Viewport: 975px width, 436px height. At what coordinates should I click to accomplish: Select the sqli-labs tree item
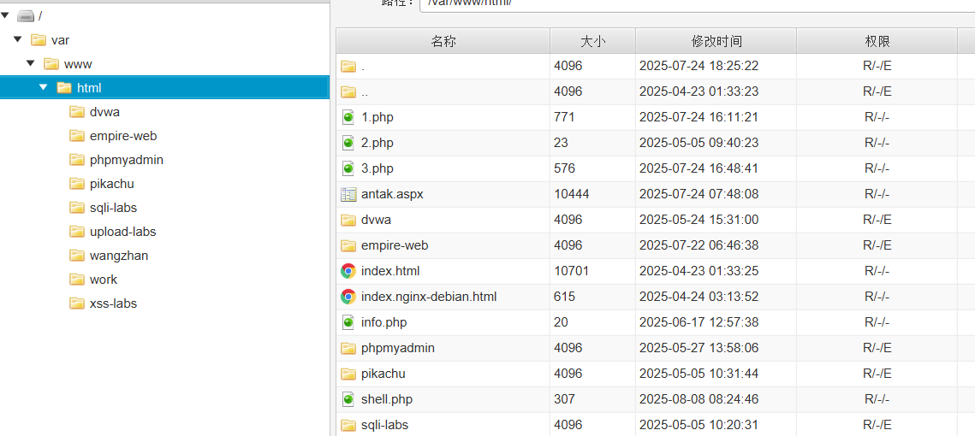[x=113, y=208]
